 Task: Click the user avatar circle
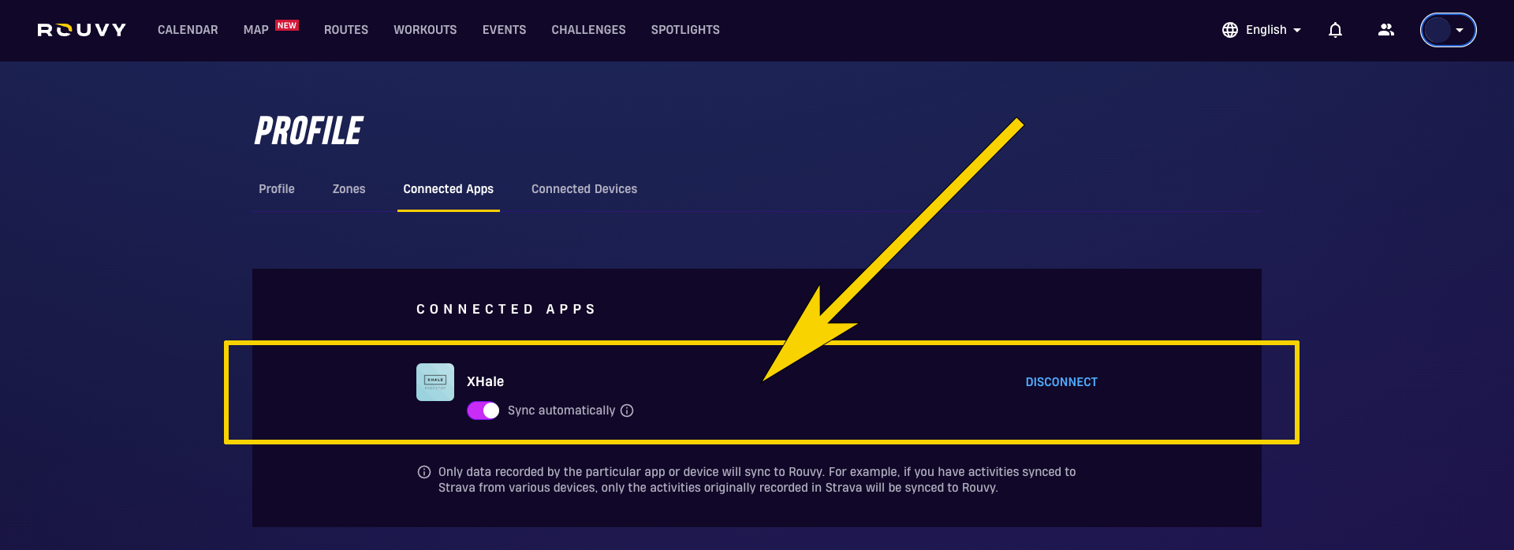[1438, 30]
